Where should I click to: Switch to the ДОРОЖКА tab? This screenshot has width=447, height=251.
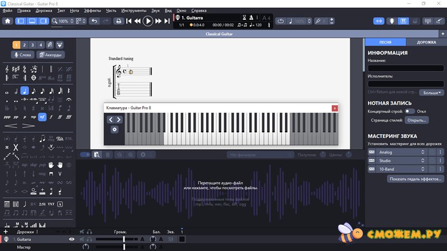(426, 42)
